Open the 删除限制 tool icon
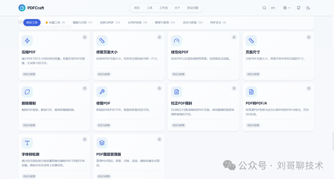This screenshot has width=334, height=179. pyautogui.click(x=27, y=92)
